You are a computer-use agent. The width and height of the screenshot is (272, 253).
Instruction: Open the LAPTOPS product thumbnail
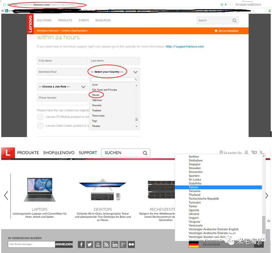(40, 190)
